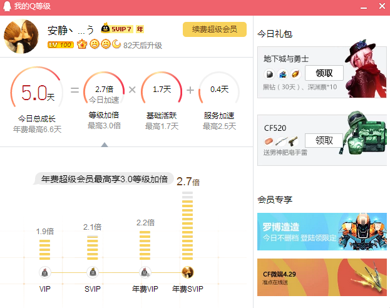Click the CF520 soap grenade icon
This screenshot has width=390, height=308.
[x=269, y=141]
